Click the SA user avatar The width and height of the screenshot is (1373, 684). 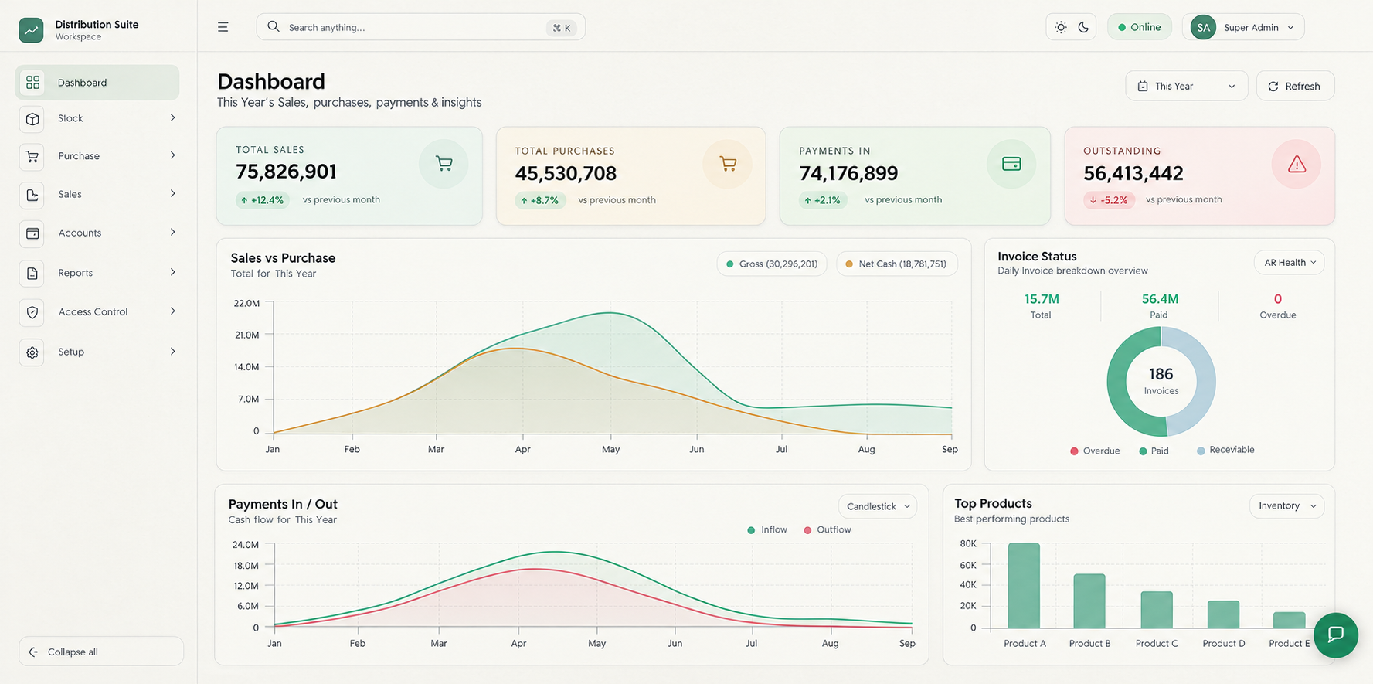1203,27
